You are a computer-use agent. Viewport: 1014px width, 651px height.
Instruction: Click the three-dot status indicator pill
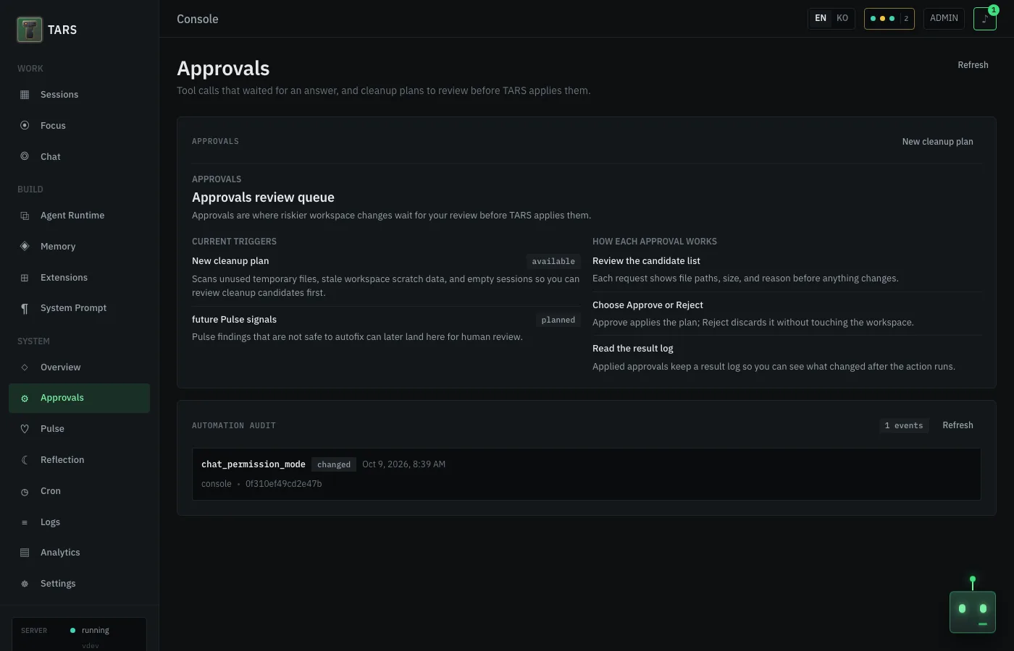(x=889, y=19)
